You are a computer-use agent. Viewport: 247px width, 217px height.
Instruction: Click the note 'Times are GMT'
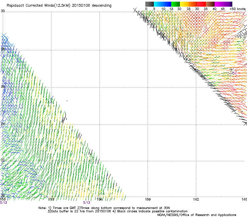[x=62, y=208]
